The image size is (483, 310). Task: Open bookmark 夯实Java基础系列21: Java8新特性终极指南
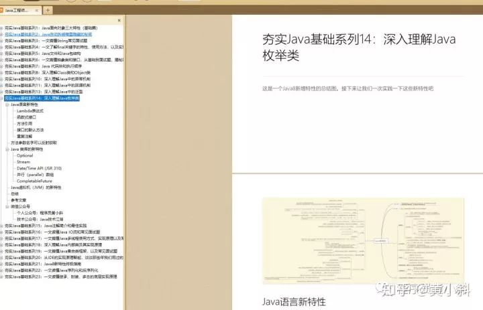click(x=43, y=264)
